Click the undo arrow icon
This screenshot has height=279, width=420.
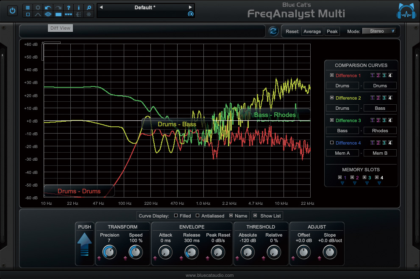click(x=48, y=8)
